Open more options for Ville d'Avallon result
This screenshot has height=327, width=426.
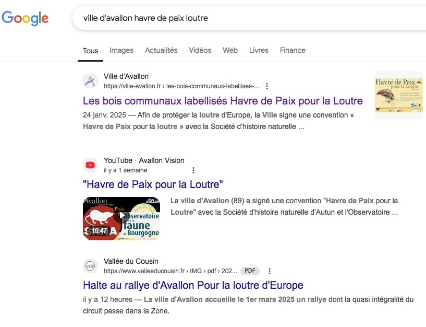(267, 86)
